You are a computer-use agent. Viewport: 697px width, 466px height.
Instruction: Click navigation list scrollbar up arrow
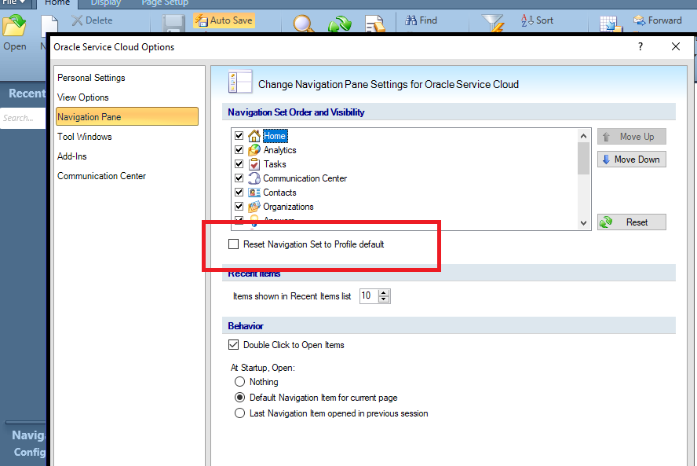point(584,136)
